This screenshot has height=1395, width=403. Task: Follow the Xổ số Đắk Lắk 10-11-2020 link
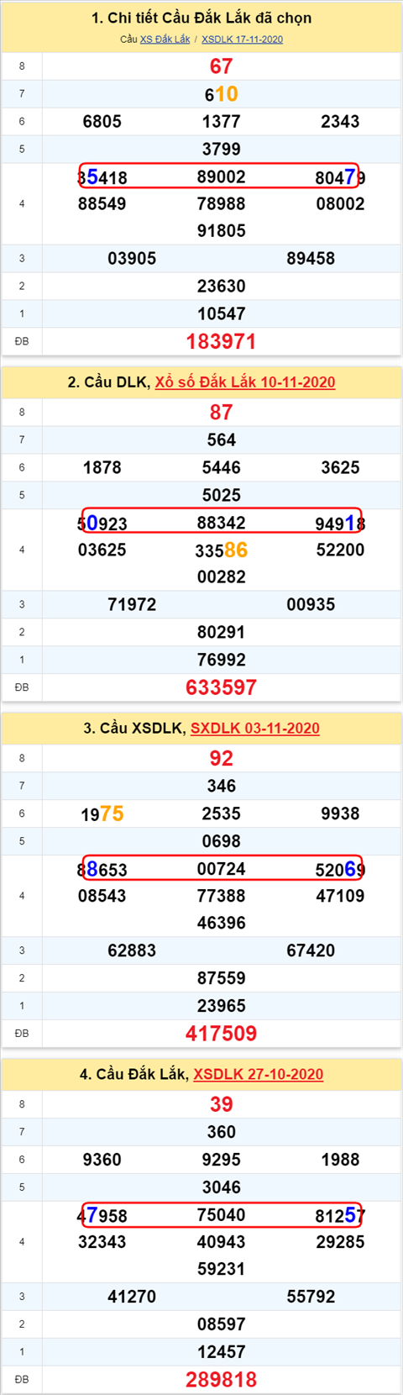tap(245, 382)
